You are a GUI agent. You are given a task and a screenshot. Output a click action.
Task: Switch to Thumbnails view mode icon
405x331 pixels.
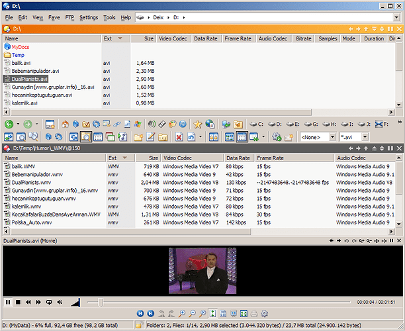click(x=230, y=137)
